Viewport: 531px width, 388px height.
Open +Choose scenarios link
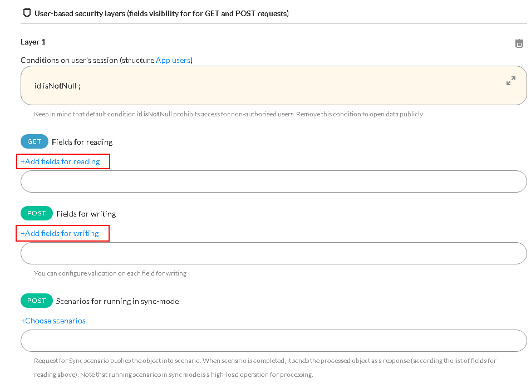pos(53,321)
